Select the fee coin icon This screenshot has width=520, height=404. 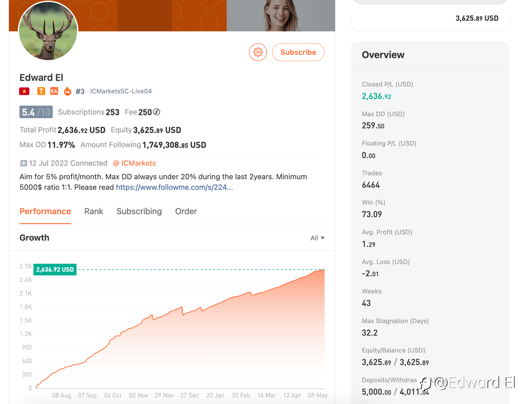click(157, 112)
